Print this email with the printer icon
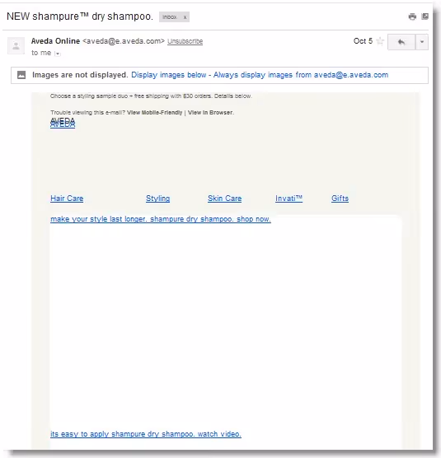Screen dimensions: 441x458 (x=412, y=16)
